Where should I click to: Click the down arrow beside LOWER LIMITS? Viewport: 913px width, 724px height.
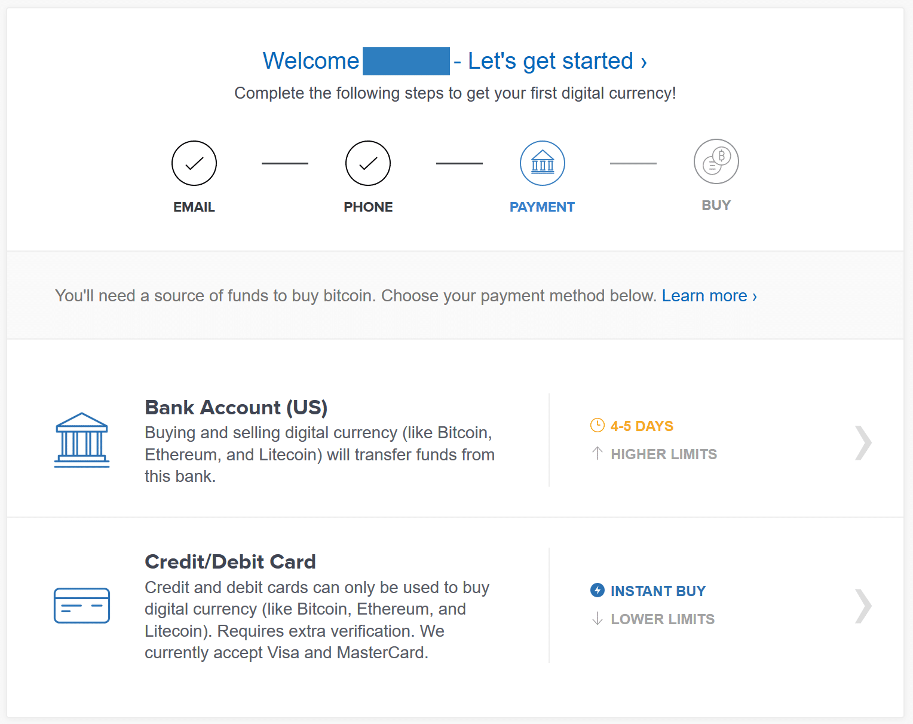(597, 619)
